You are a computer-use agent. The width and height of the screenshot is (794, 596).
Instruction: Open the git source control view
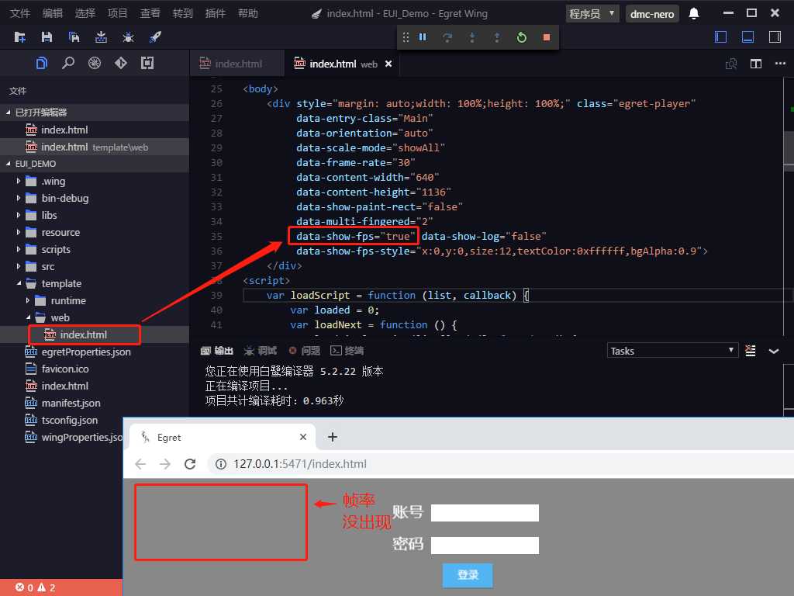[120, 63]
